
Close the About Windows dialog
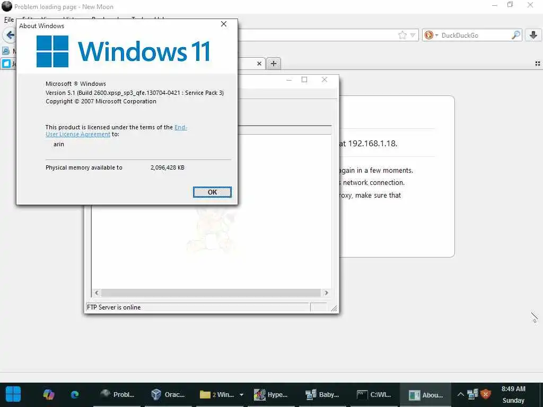click(x=224, y=24)
